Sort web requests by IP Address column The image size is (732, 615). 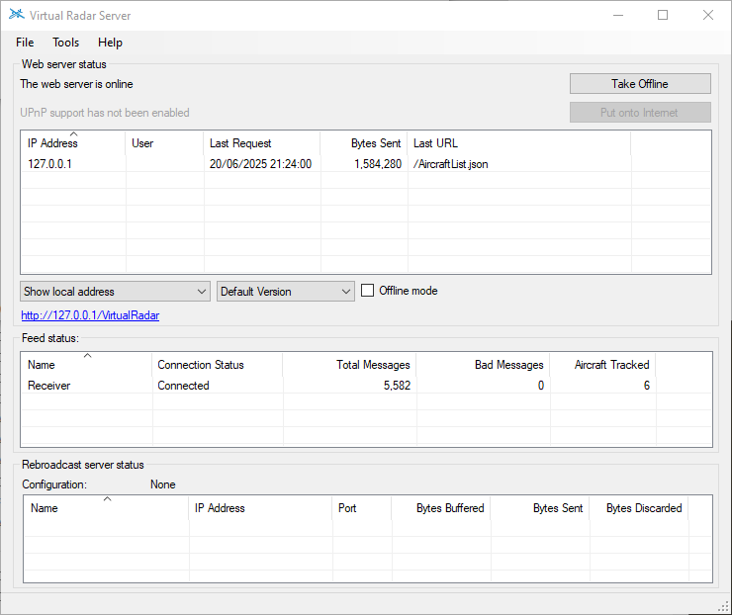(x=73, y=143)
